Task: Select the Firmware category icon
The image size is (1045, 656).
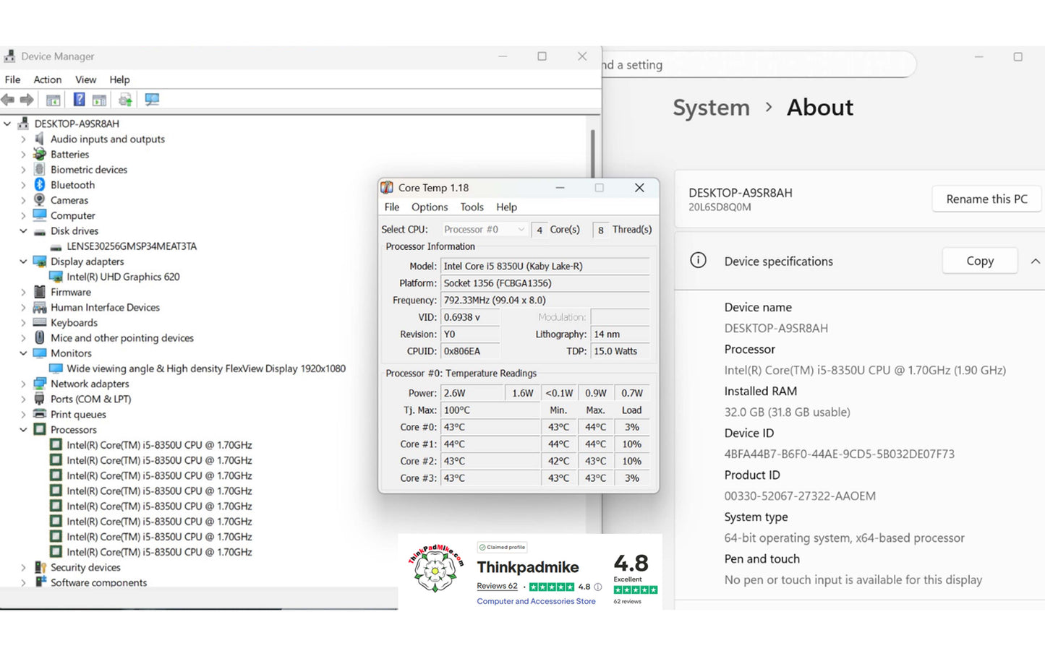Action: point(40,292)
